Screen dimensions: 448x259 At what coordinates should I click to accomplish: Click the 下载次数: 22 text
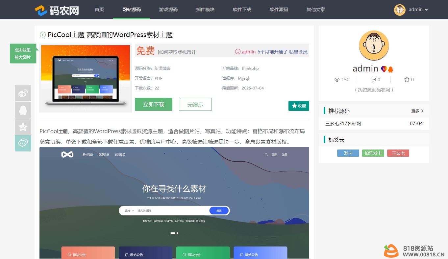(147, 88)
